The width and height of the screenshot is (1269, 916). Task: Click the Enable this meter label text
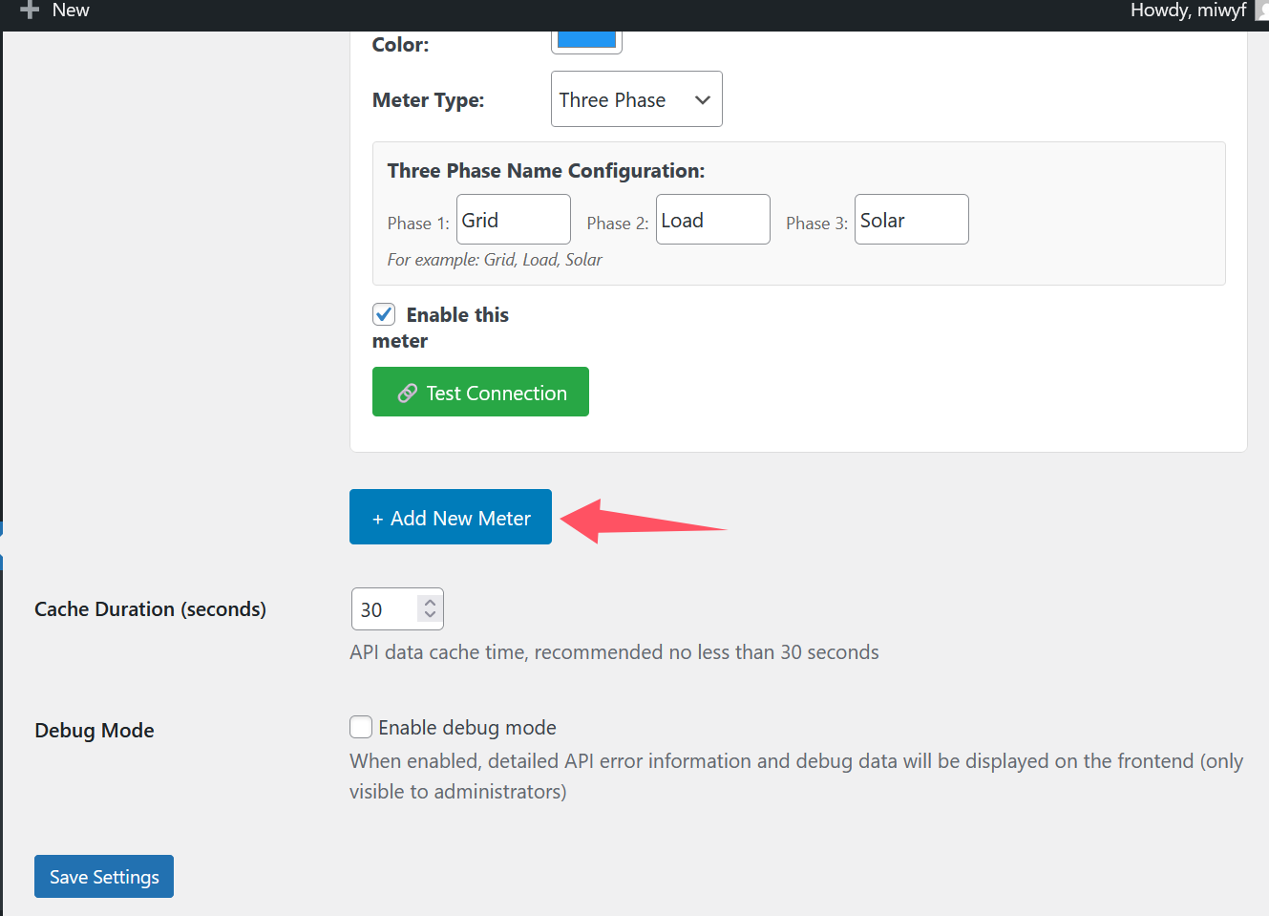point(457,315)
